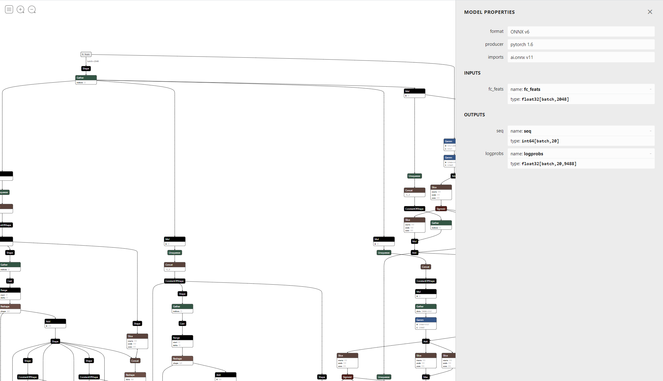The width and height of the screenshot is (663, 381).
Task: Select the fc_feats input node
Action: click(x=86, y=54)
